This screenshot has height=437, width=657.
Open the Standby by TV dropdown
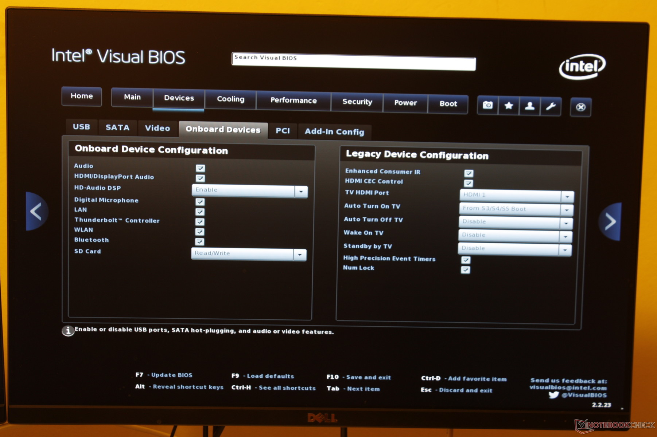point(514,249)
